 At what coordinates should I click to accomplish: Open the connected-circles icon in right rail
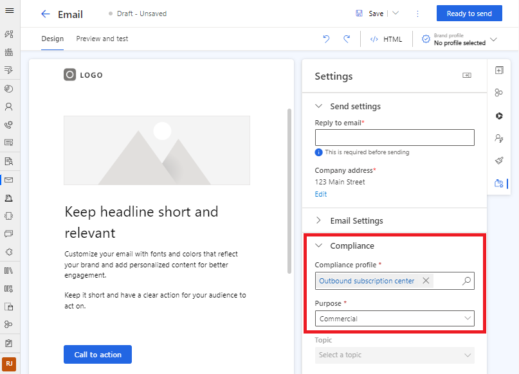498,93
